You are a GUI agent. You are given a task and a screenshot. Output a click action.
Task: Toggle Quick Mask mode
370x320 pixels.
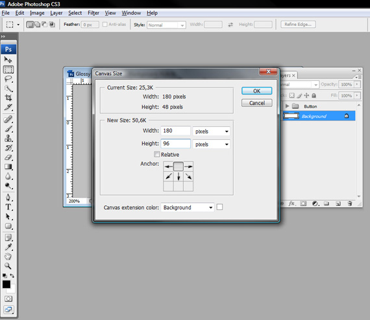pyautogui.click(x=8, y=299)
